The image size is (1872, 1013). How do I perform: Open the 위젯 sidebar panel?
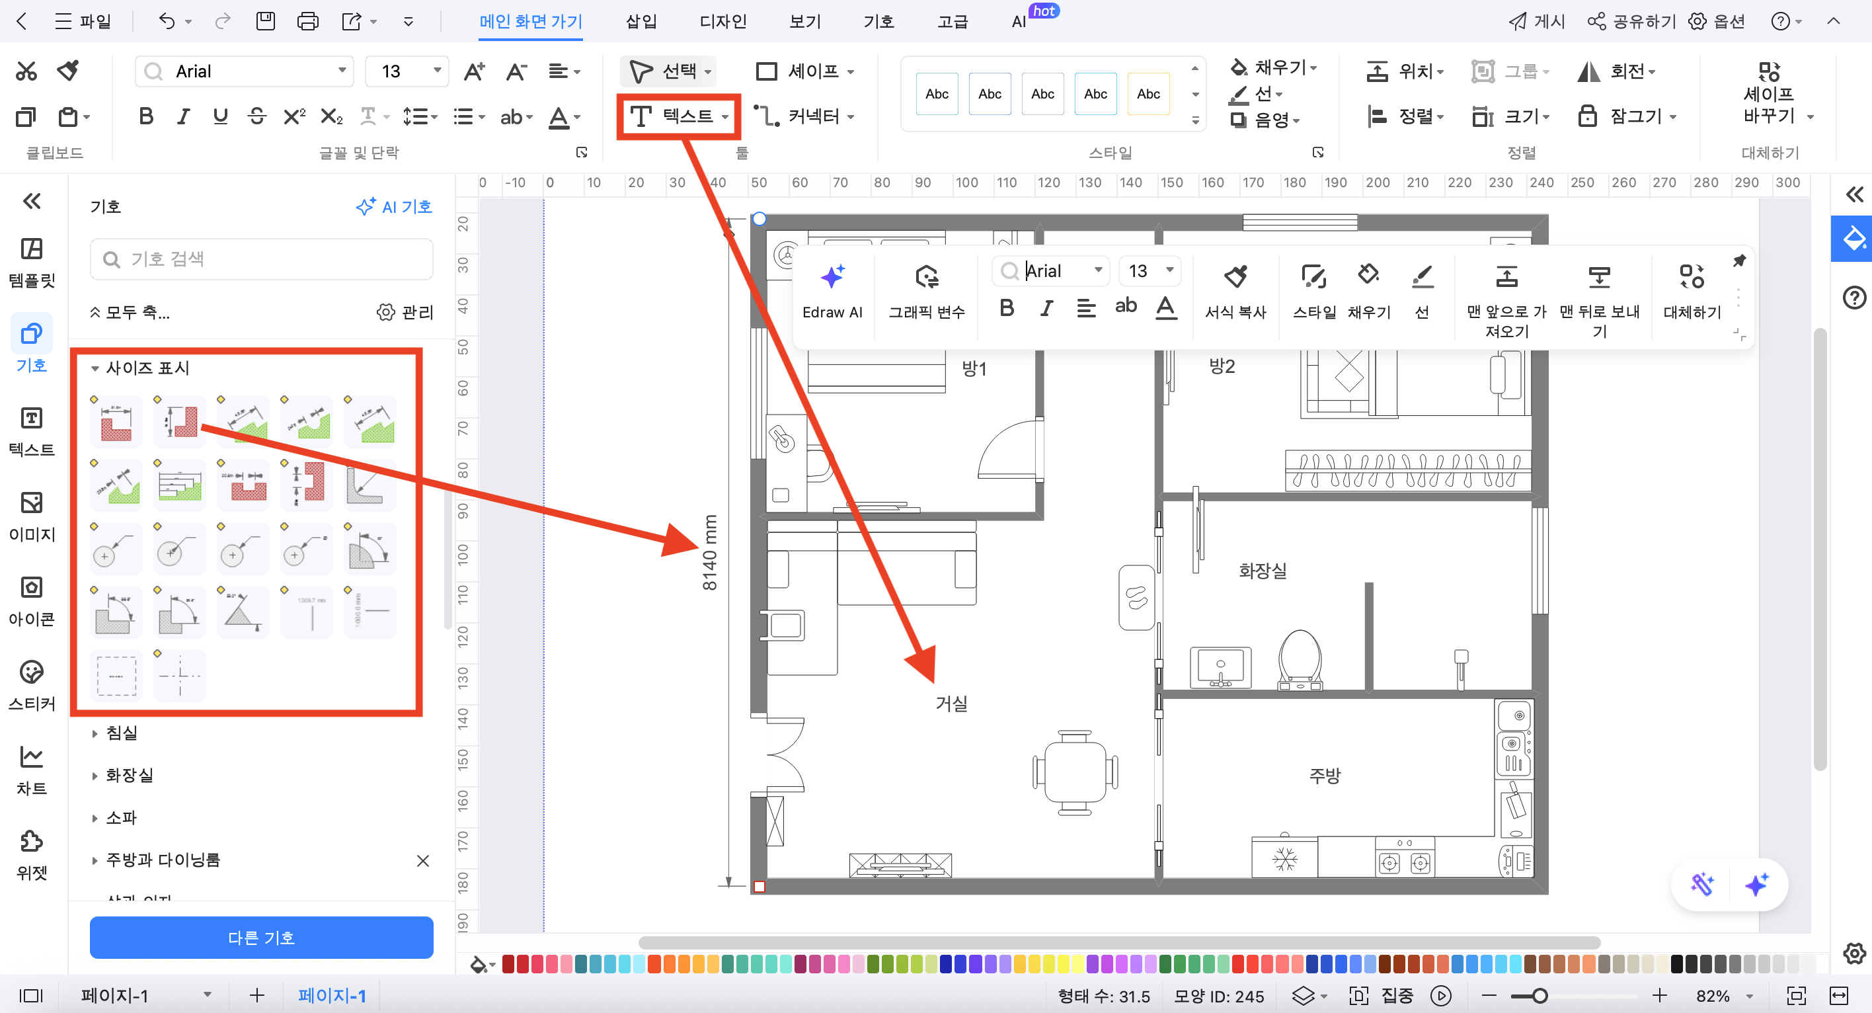(31, 856)
